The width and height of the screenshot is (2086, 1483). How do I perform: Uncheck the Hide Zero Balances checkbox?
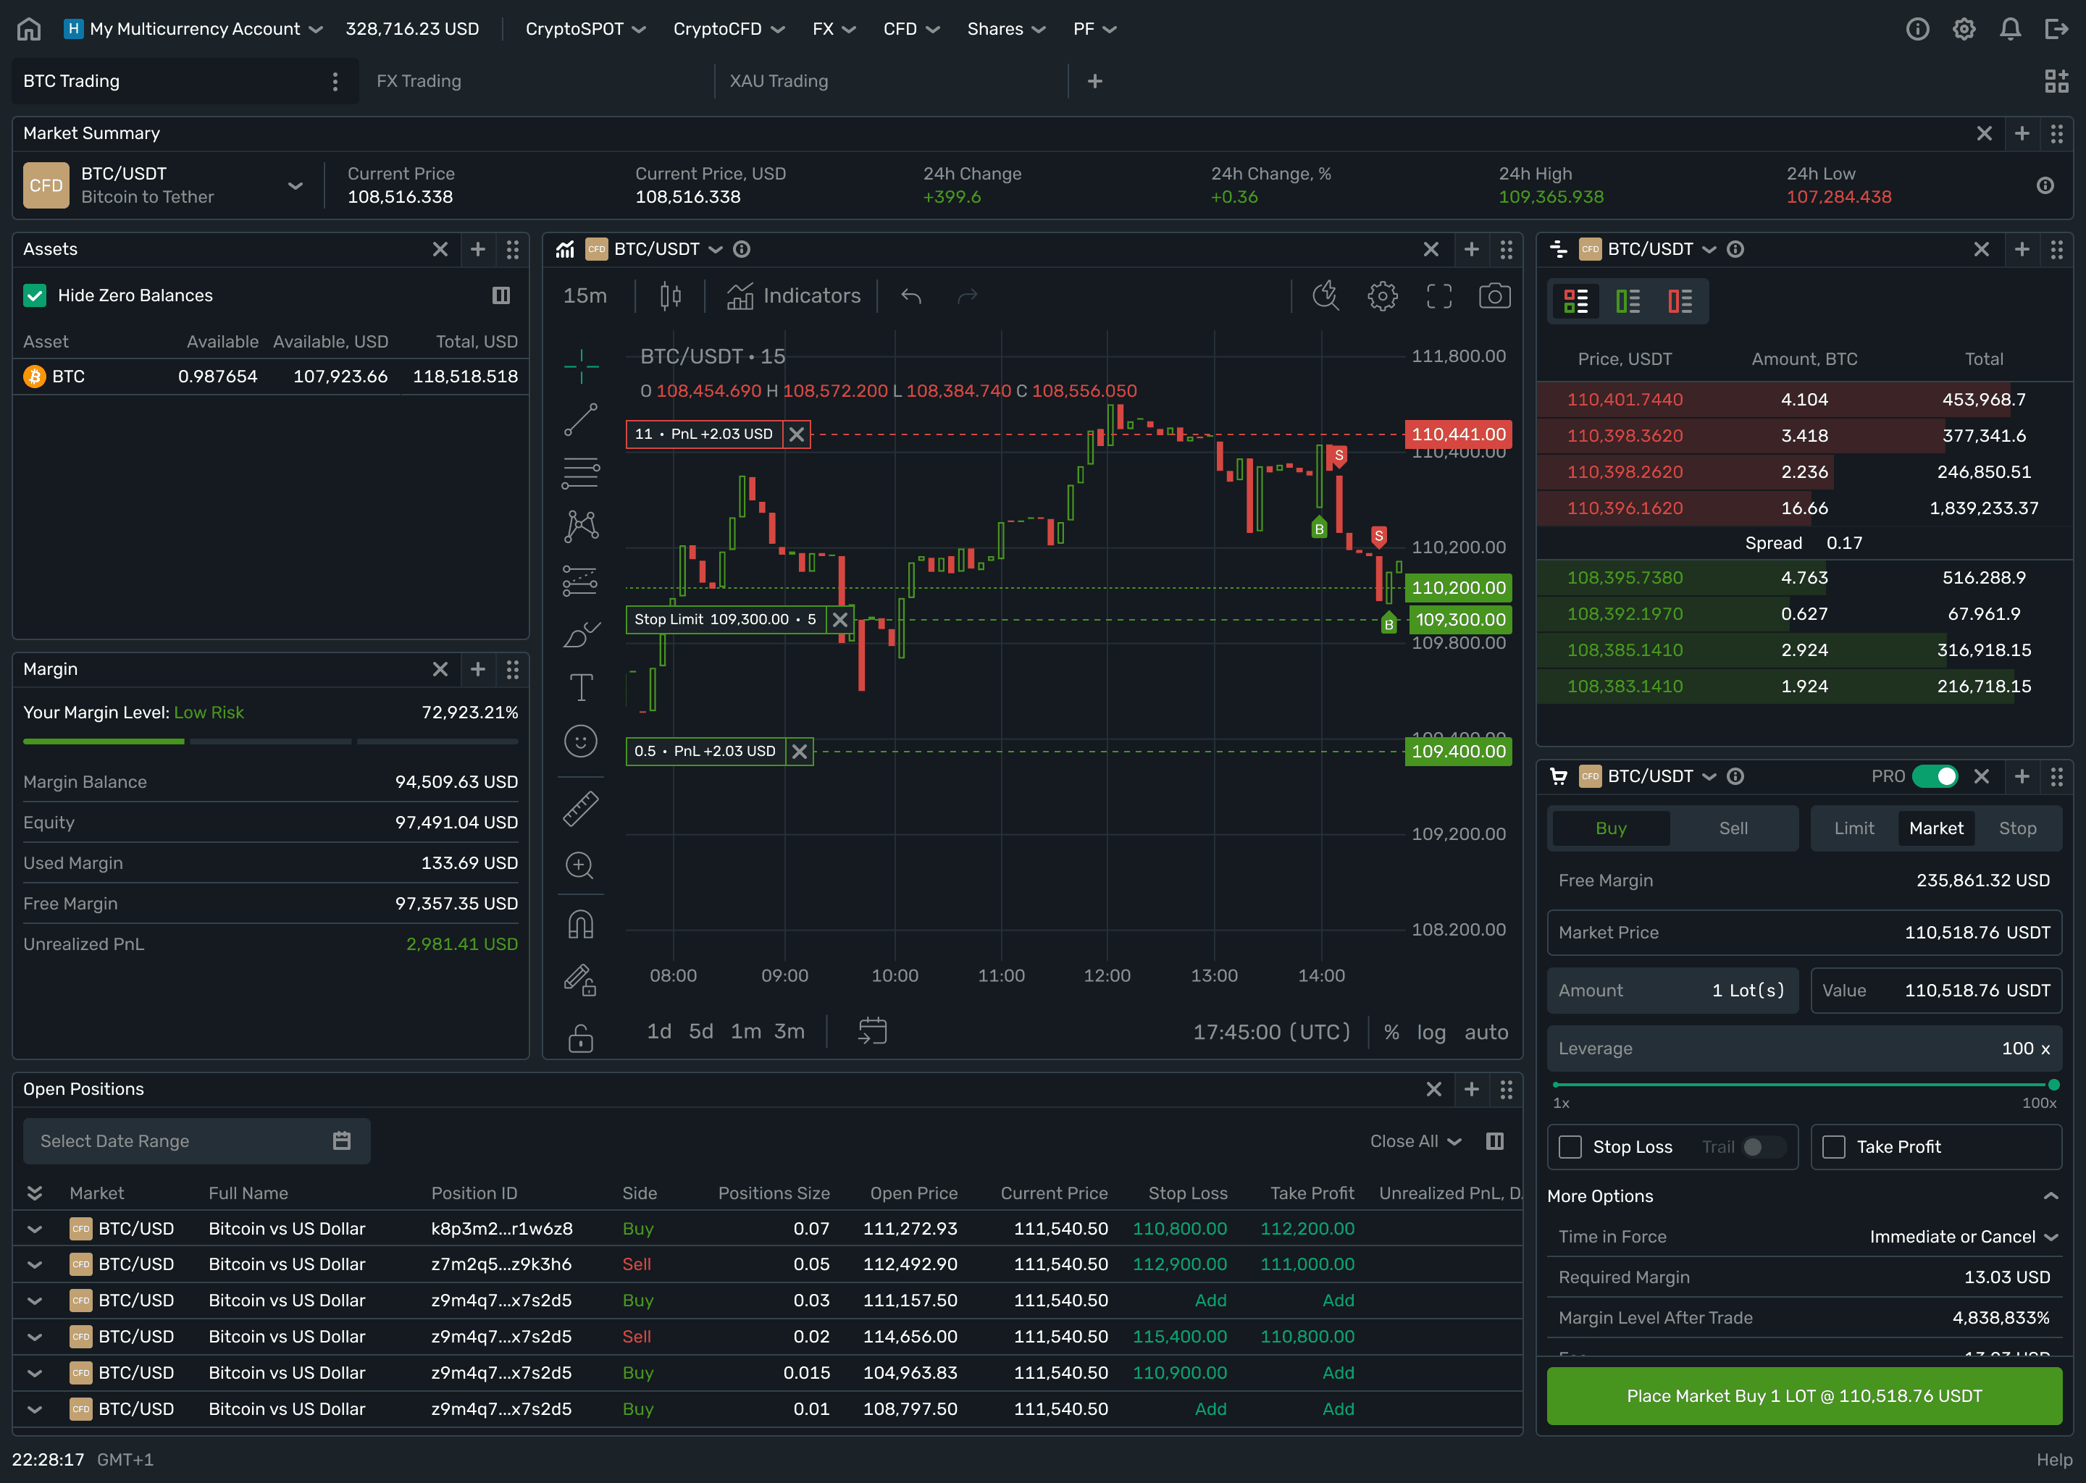coord(35,295)
